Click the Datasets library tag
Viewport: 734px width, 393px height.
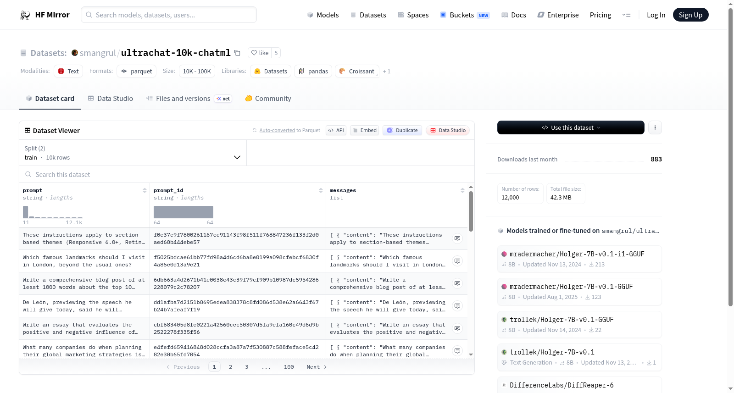pos(271,71)
